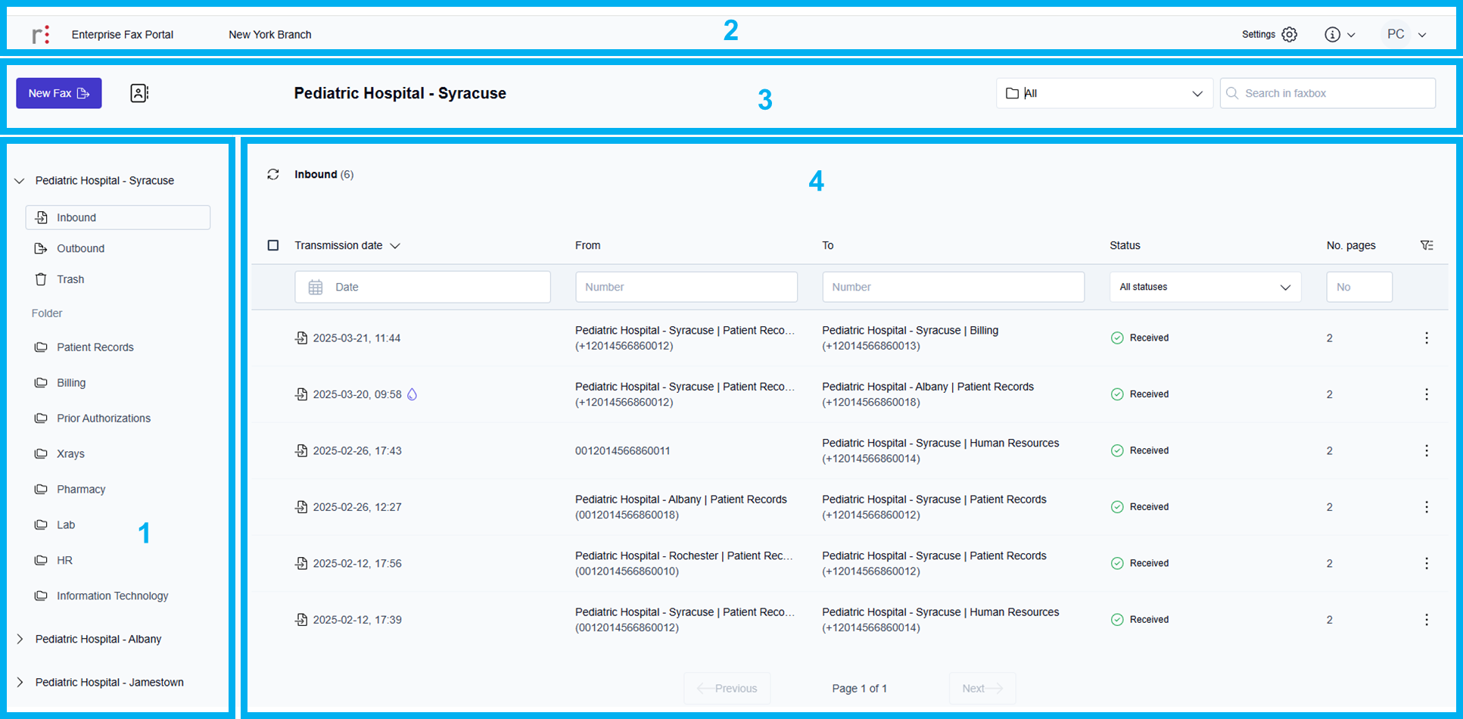Switch to the Outbound folder
This screenshot has width=1463, height=719.
pos(80,248)
